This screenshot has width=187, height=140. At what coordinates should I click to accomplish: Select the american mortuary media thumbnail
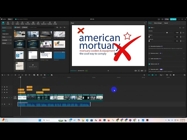[x=46, y=55]
